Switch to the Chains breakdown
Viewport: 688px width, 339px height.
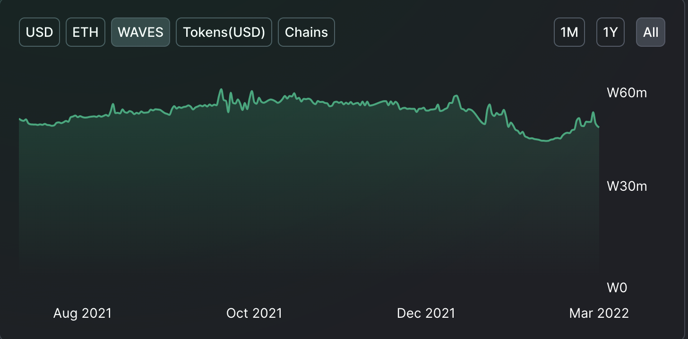[x=306, y=32]
